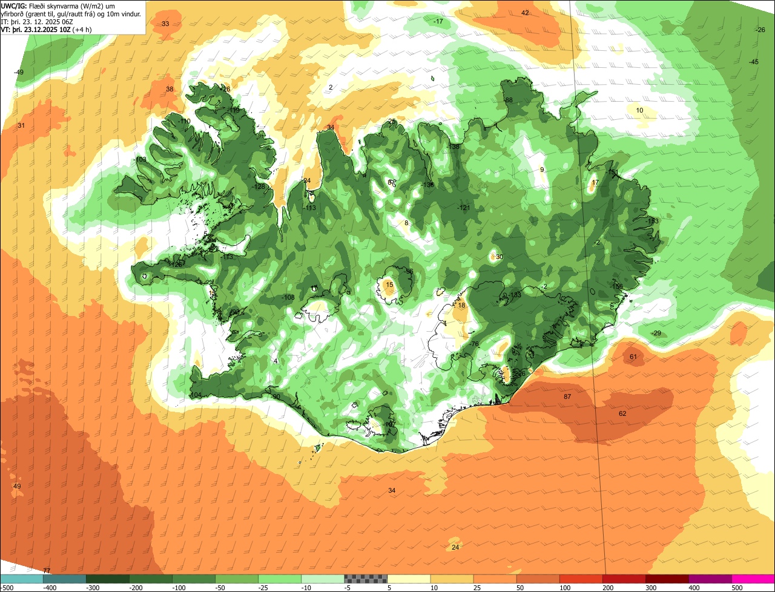Click the map value -108 in west Iceland

click(x=289, y=297)
